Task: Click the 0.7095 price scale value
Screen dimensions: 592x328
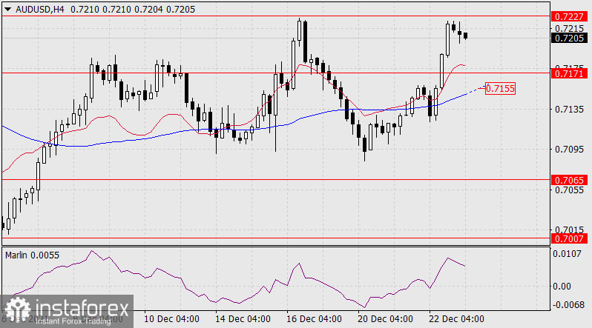Action: (x=569, y=150)
